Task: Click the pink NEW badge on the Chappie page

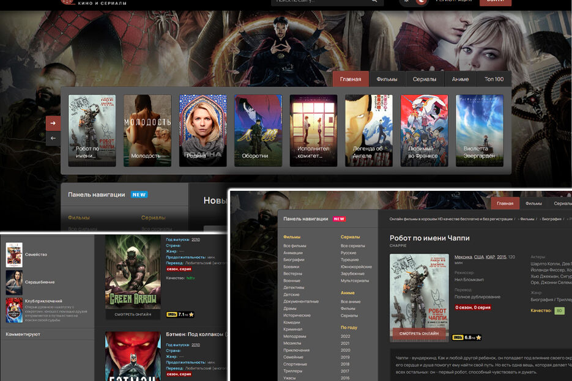Action: [x=339, y=219]
